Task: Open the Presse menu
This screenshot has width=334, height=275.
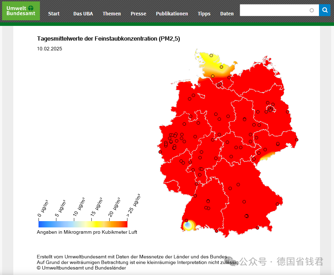Action: (x=138, y=14)
